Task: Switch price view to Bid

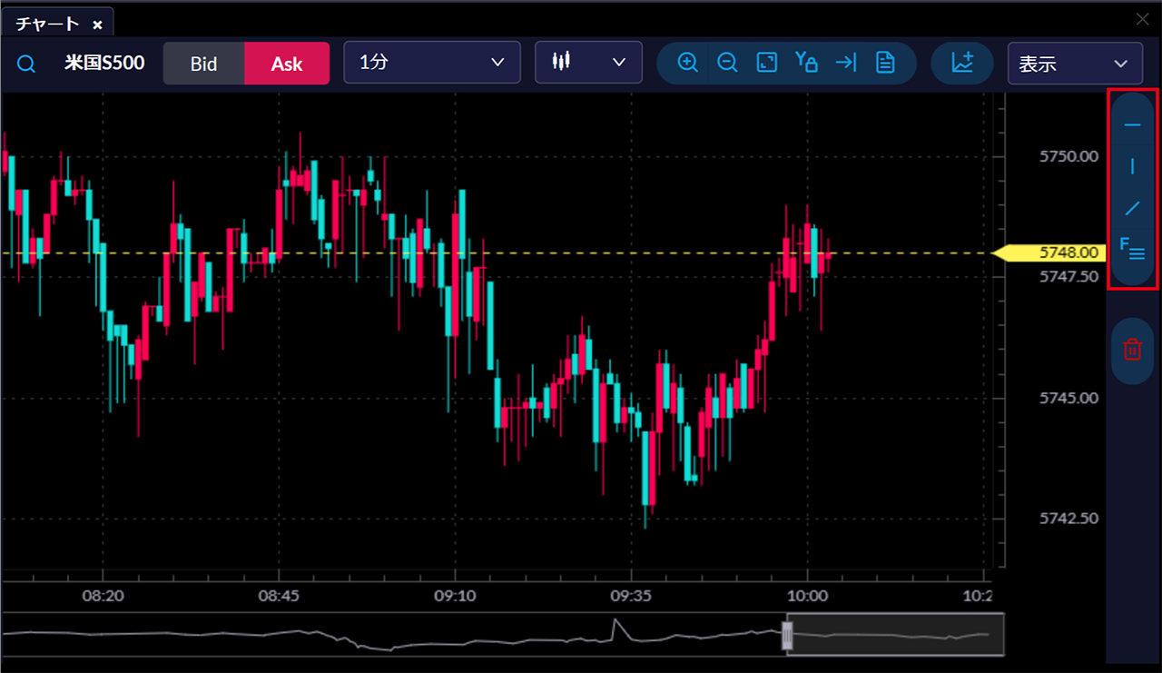Action: pos(203,64)
